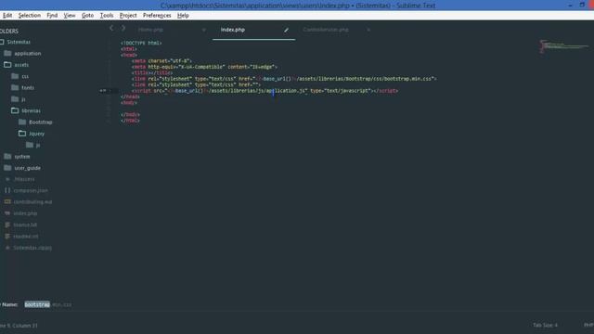Restore the Sublime Text window

click(582, 5)
